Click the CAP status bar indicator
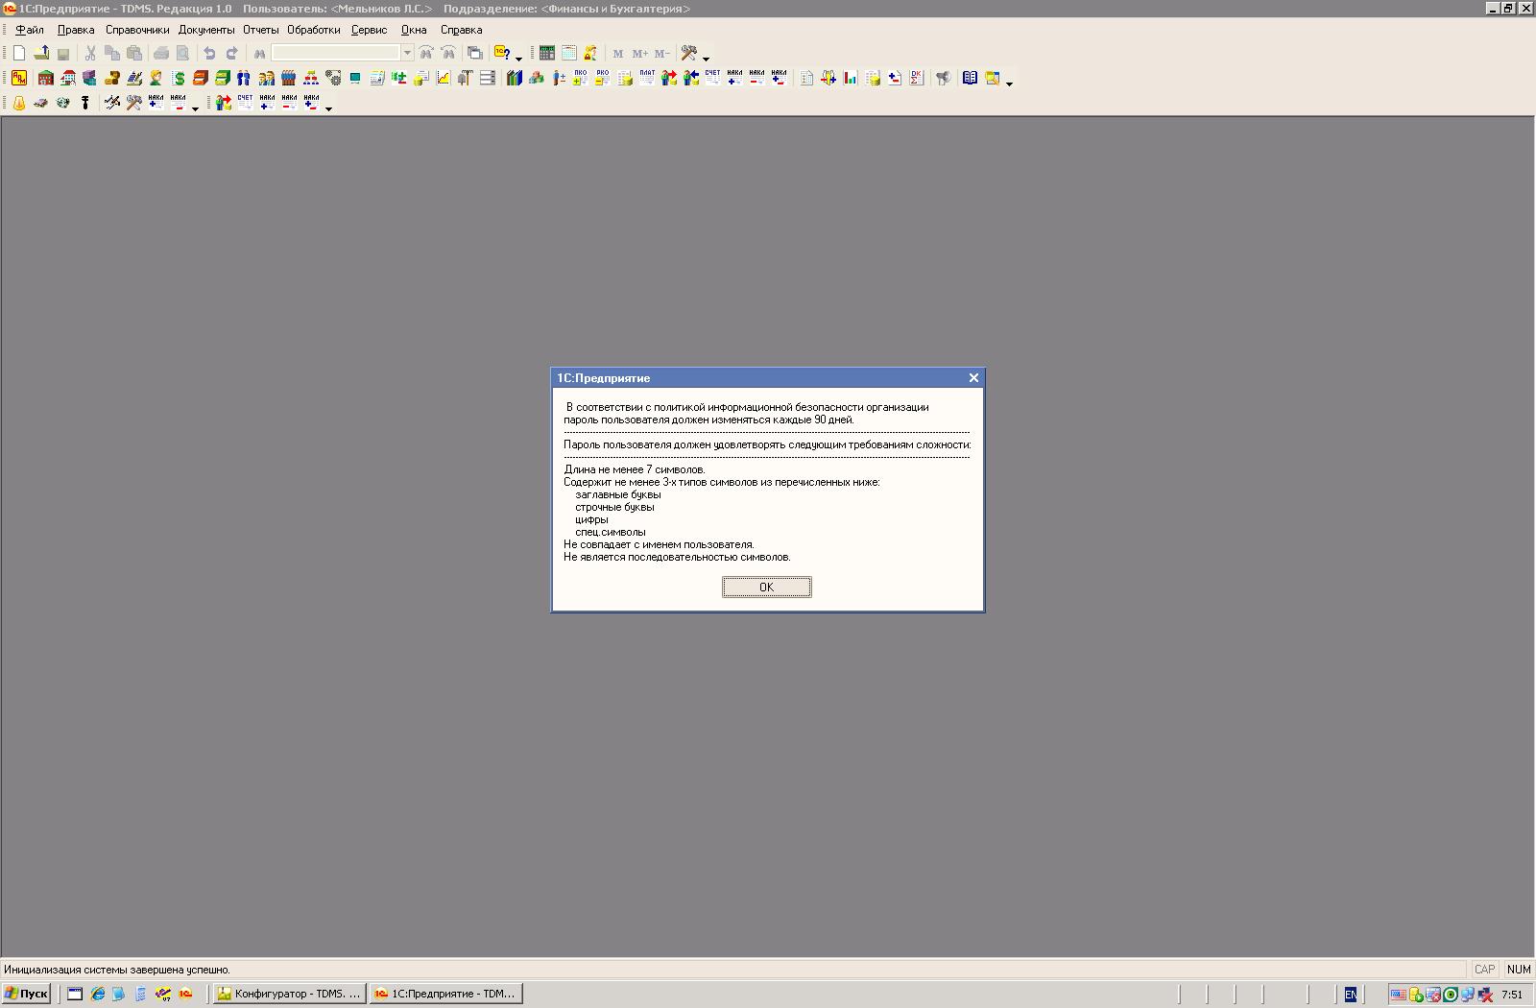1536x1008 pixels. tap(1484, 970)
